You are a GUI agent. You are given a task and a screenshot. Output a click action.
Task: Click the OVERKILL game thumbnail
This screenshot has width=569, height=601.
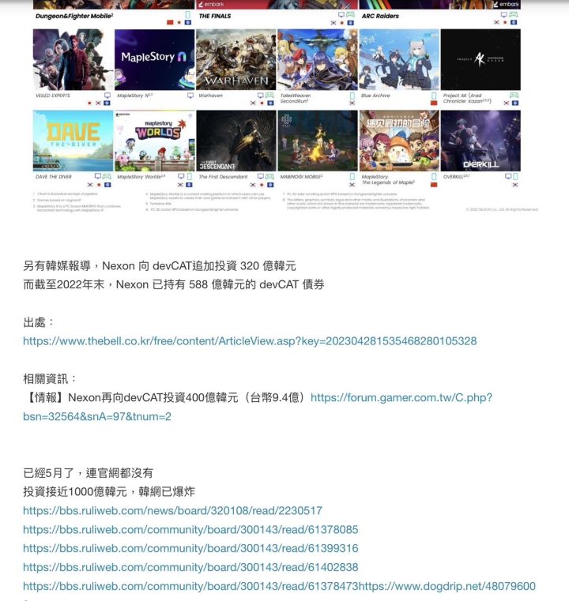[480, 141]
